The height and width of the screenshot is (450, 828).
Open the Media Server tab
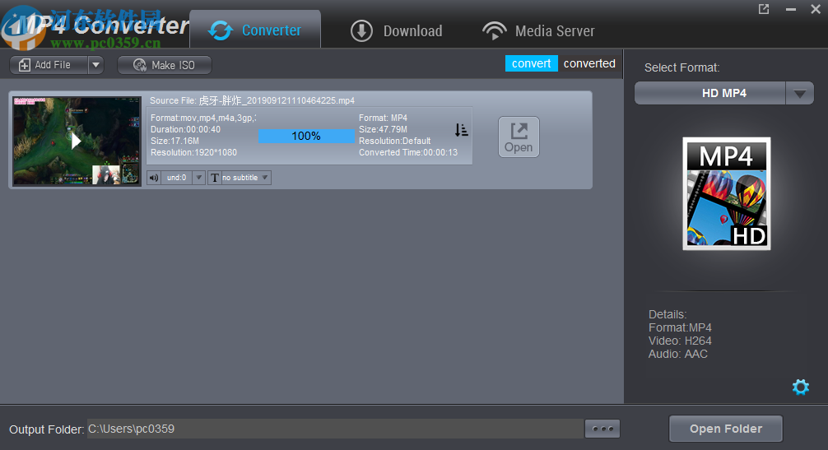click(x=538, y=30)
